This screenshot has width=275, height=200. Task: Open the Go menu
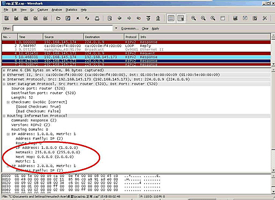click(x=32, y=10)
